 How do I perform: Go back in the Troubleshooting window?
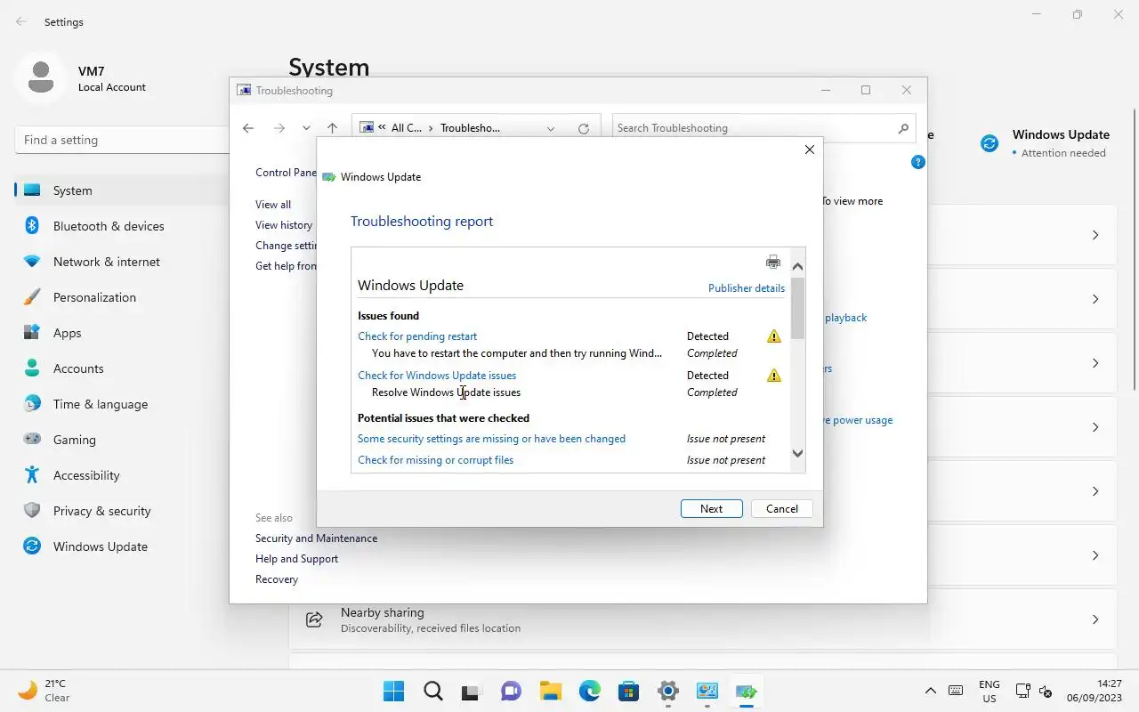click(x=248, y=128)
